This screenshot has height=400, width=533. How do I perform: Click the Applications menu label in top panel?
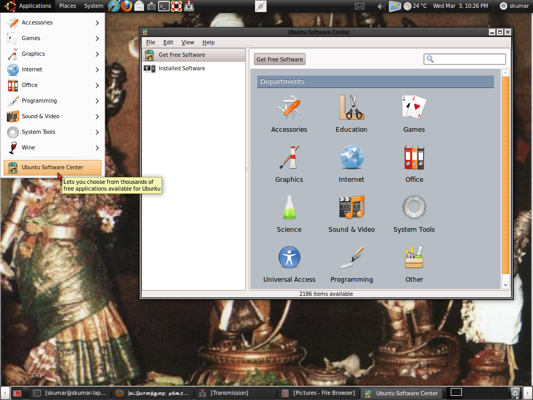tap(35, 6)
